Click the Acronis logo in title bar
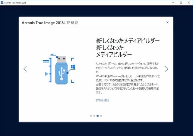The image size is (193, 136). tap(3, 2)
